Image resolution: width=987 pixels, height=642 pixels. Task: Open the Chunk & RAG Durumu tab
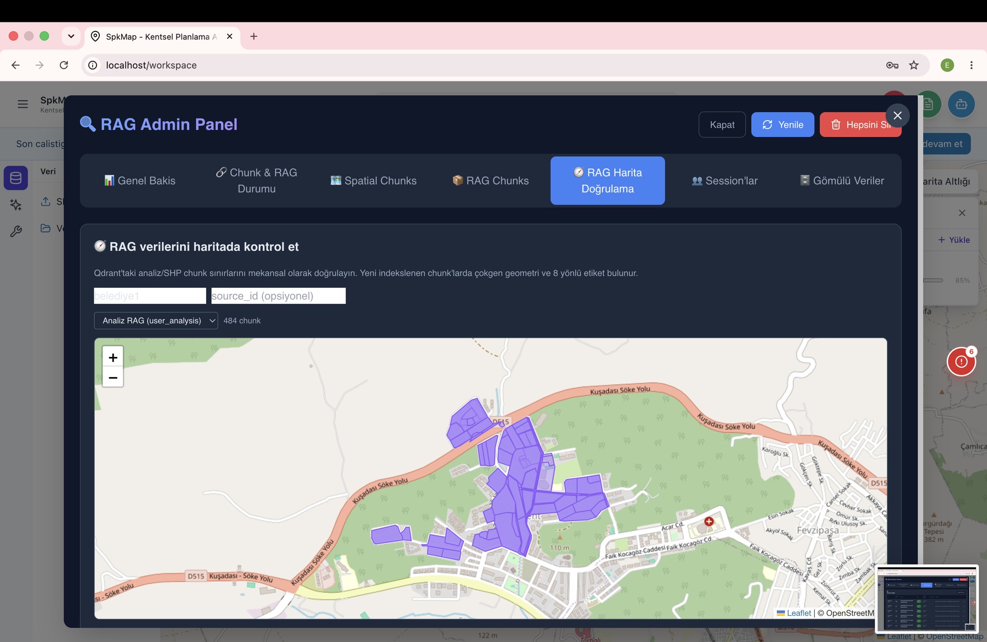pos(257,181)
